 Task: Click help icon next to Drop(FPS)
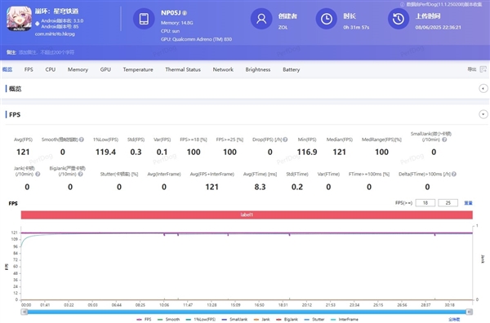click(285, 139)
